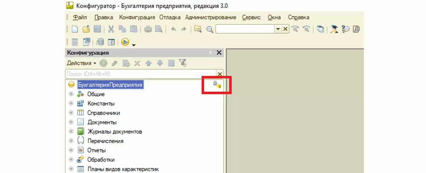426x173 pixels.
Task: Open the Справка menu
Action: 299,17
